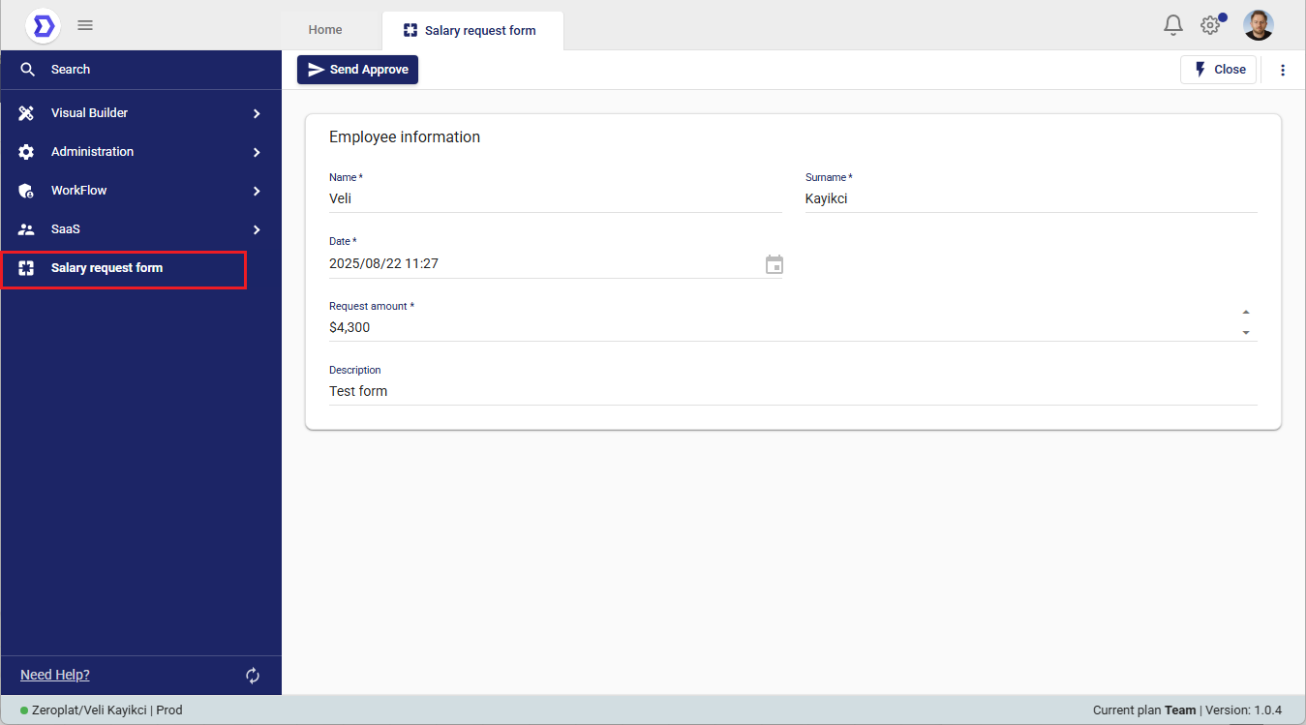The image size is (1306, 725).
Task: Click the Close button
Action: pyautogui.click(x=1218, y=70)
